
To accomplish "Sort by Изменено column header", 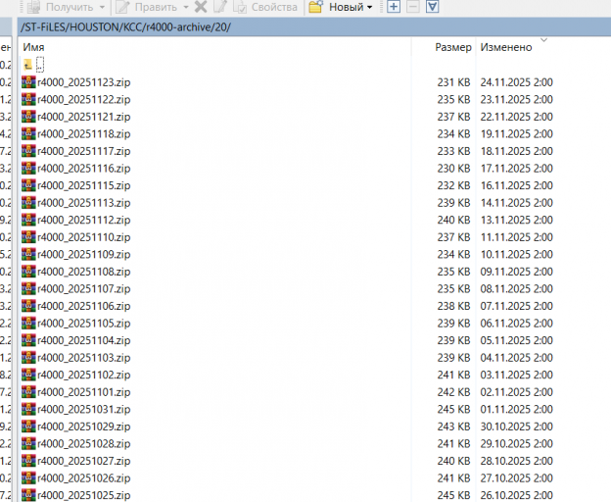I will click(x=506, y=47).
